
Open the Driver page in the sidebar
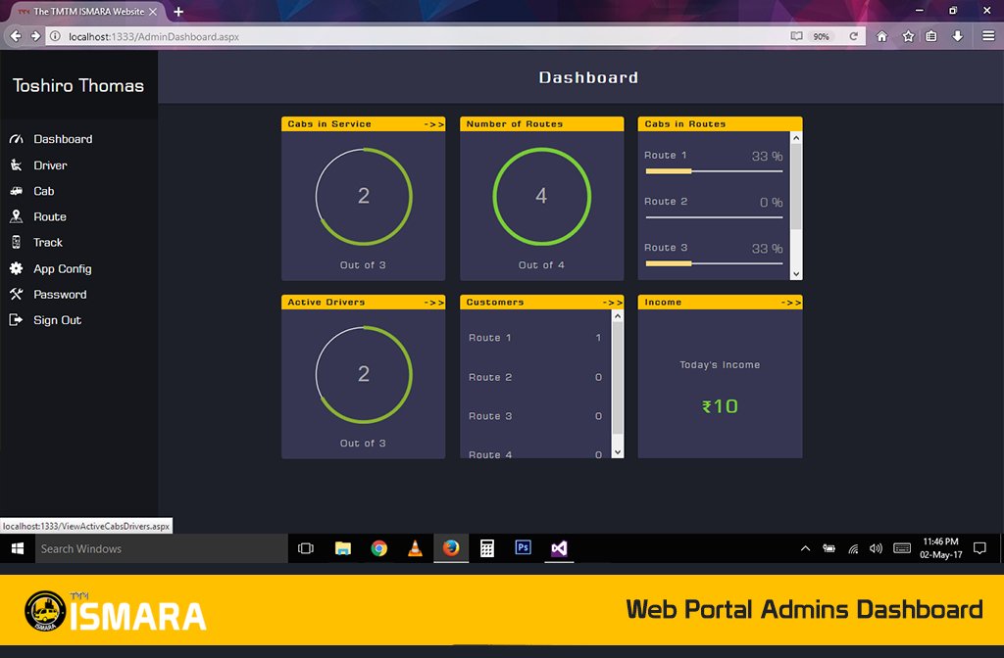(50, 164)
